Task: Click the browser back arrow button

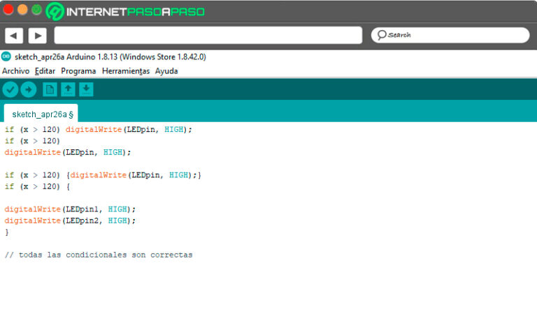Action: point(14,36)
